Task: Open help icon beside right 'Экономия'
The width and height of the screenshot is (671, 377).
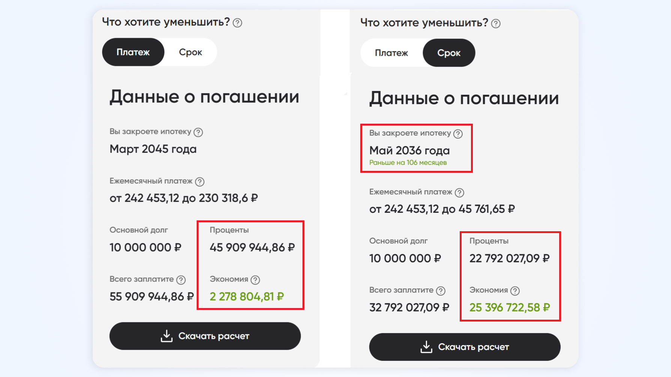Action: [x=515, y=291]
